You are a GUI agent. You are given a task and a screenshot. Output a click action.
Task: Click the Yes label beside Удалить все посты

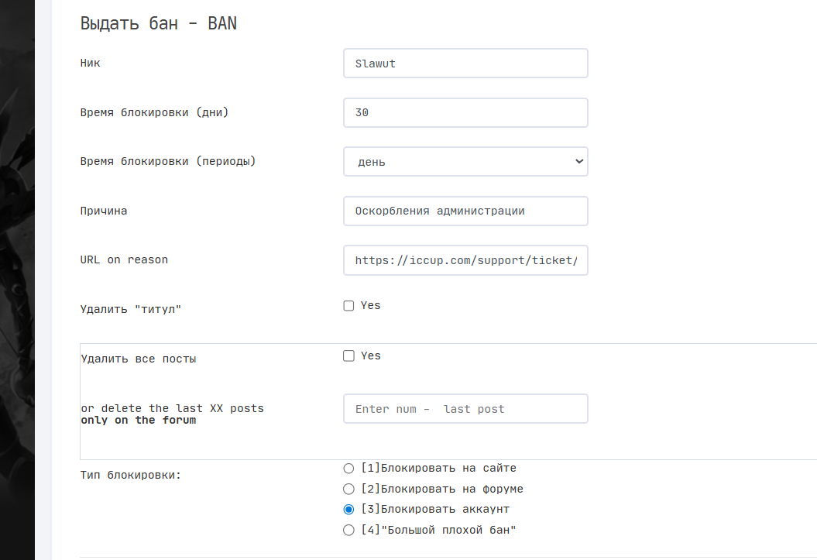[x=371, y=356]
